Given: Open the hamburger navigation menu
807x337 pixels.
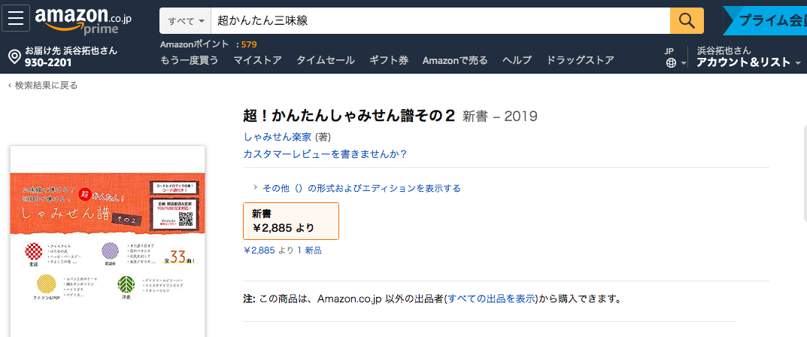Looking at the screenshot, I should point(16,19).
